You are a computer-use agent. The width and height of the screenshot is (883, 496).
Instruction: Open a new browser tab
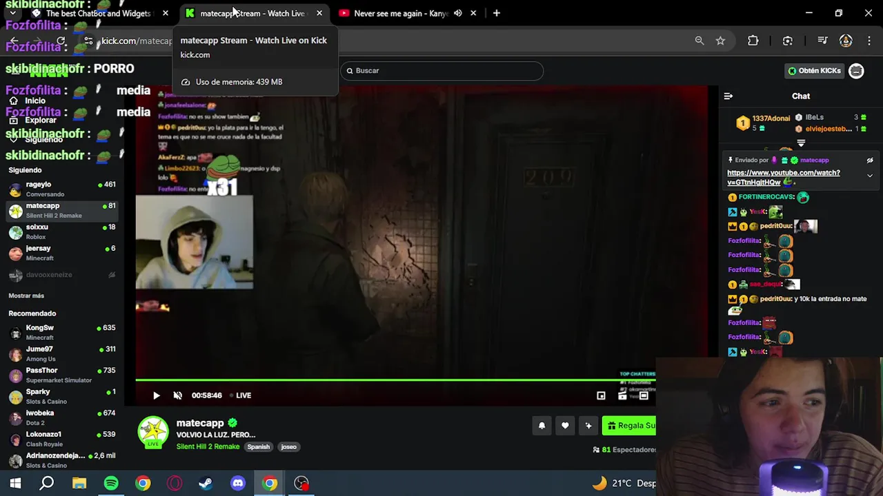pyautogui.click(x=496, y=13)
